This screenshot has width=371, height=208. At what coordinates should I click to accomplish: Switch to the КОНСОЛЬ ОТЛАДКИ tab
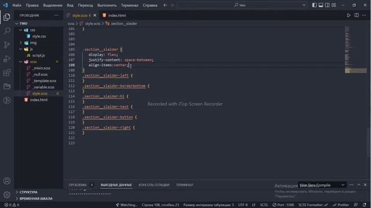pos(154,185)
